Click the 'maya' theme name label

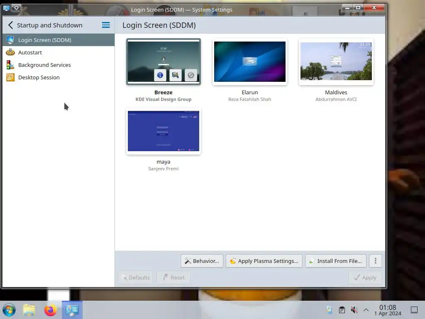pos(164,162)
